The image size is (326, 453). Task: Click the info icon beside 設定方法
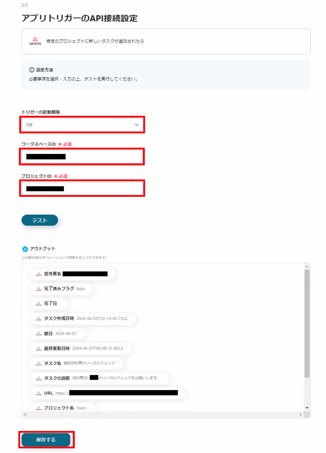click(32, 70)
